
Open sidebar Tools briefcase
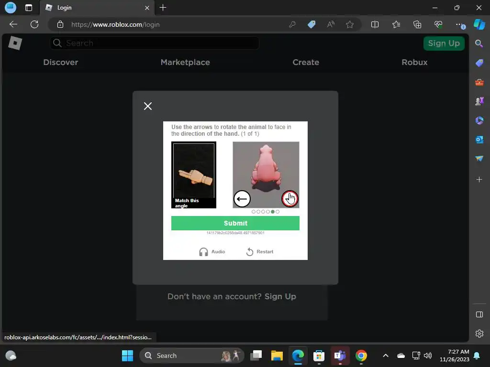(x=479, y=82)
